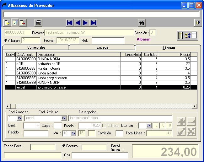Screen dimensions: 204x162
Task: Select the funda sony ericsson row
Action: click(101, 78)
